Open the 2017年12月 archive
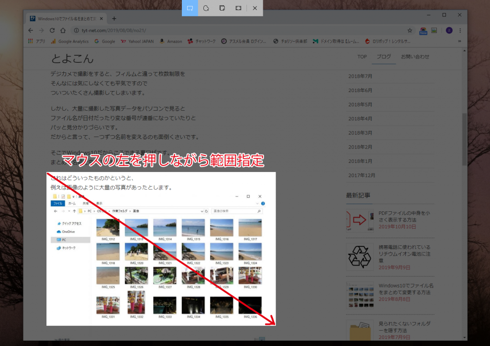490x346 pixels. [362, 175]
